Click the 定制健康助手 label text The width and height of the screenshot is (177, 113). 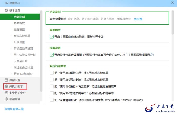[58, 19]
